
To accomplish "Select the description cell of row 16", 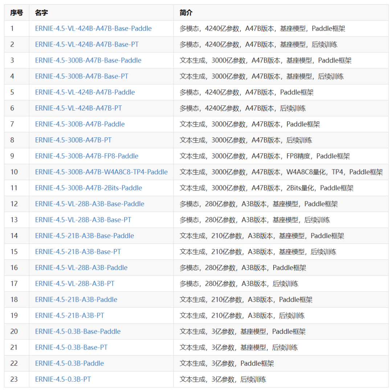I will [281, 268].
